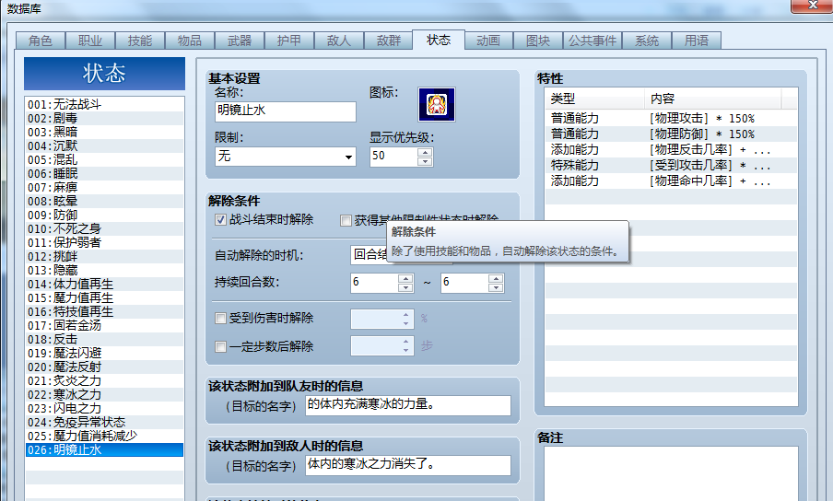
Task: Open the 限制 dropdown showing 无
Action: (286, 157)
